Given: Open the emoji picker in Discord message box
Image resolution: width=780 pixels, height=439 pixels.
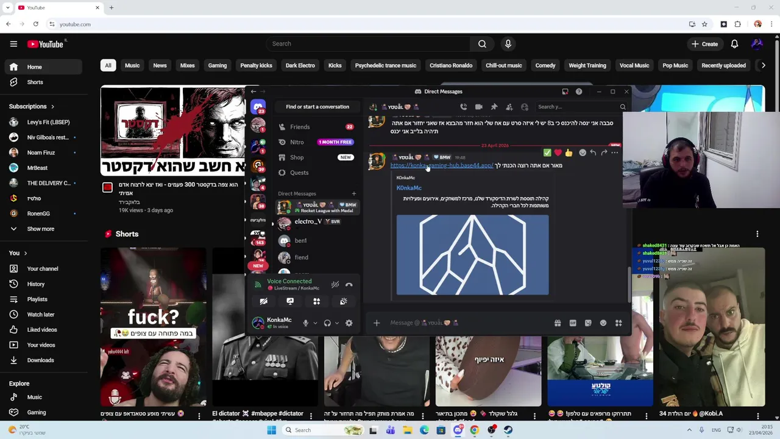Looking at the screenshot, I should 603,323.
